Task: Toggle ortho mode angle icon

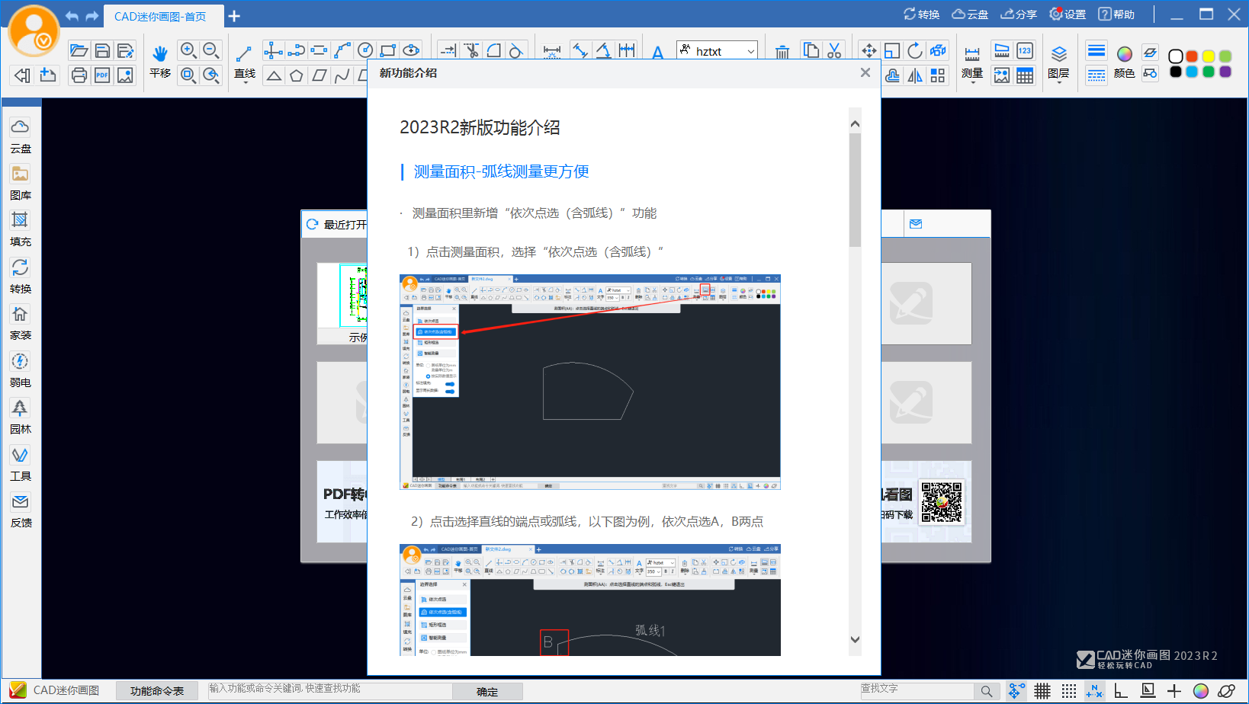Action: pos(1121,691)
